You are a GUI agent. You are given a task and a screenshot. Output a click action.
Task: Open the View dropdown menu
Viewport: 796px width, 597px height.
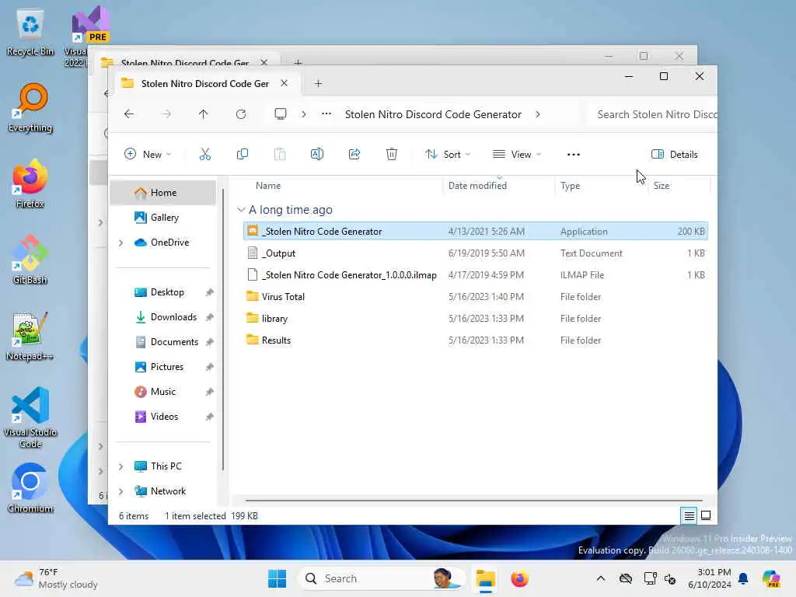pos(516,155)
